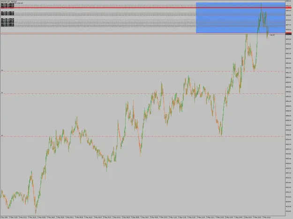Click the black current price label on axis
This screenshot has height=219, width=293.
click(x=288, y=34)
